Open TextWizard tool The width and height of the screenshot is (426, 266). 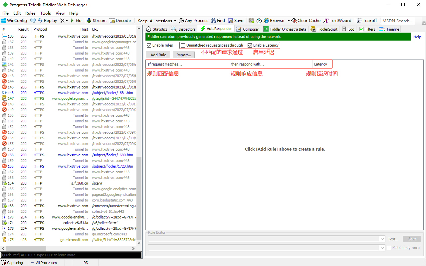337,21
